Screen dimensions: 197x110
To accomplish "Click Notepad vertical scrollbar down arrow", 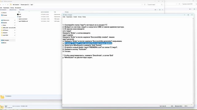I will [x=193, y=103].
